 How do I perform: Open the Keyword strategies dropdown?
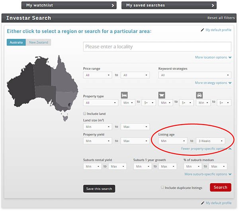(x=195, y=75)
